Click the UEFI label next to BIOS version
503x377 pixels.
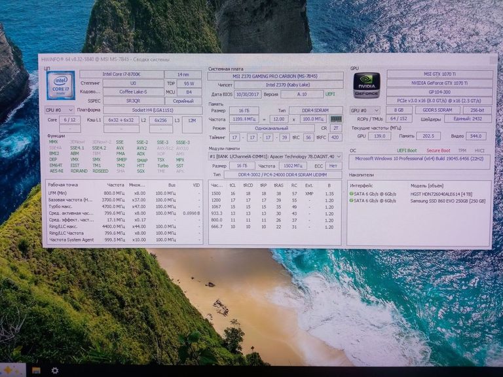pos(330,94)
